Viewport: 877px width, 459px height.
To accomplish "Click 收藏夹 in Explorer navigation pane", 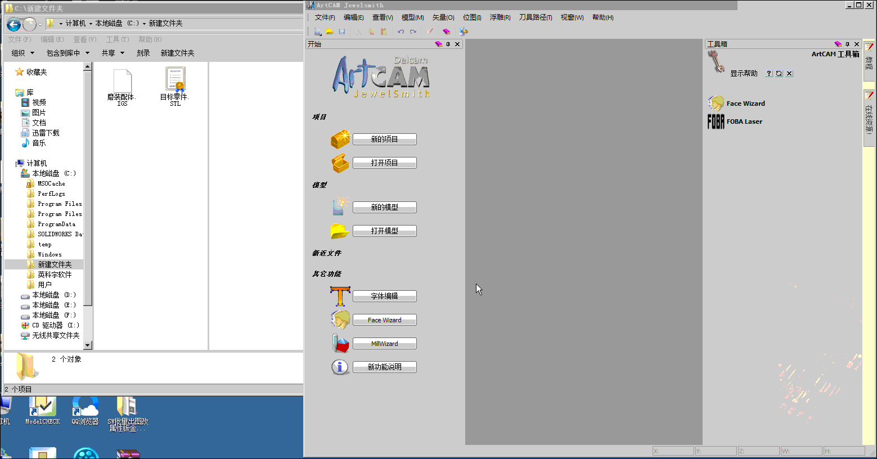I will (x=37, y=72).
